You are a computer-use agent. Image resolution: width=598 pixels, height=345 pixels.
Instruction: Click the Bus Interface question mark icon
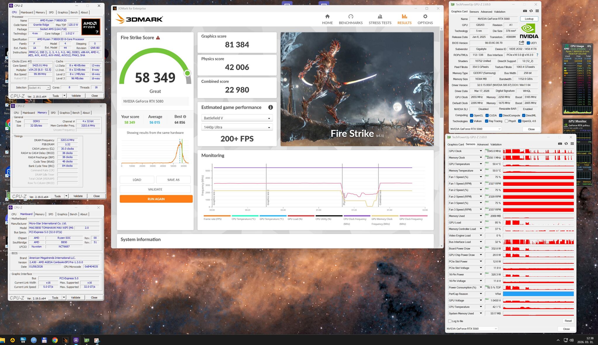coord(537,55)
